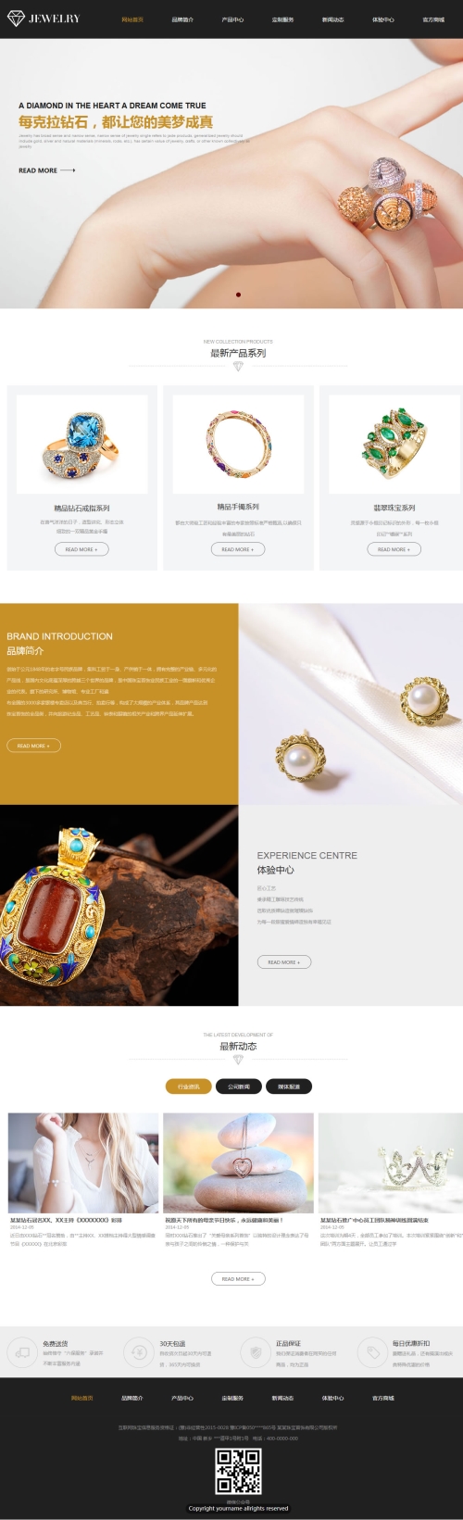Switch to the 媒体报道 news tab
The image size is (463, 1520).
pyautogui.click(x=289, y=1087)
